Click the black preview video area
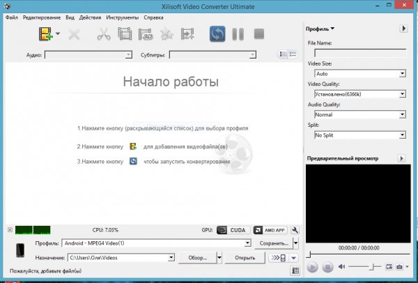Screen dimensions: 418x283 [358, 204]
